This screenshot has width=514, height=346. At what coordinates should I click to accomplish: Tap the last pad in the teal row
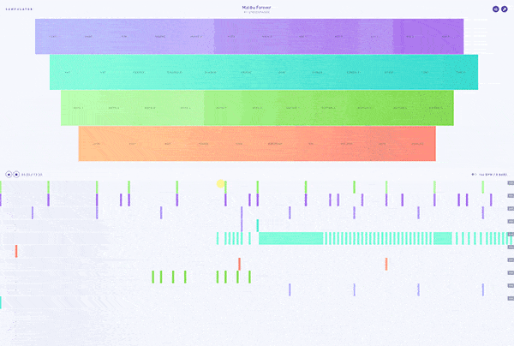coord(461,73)
